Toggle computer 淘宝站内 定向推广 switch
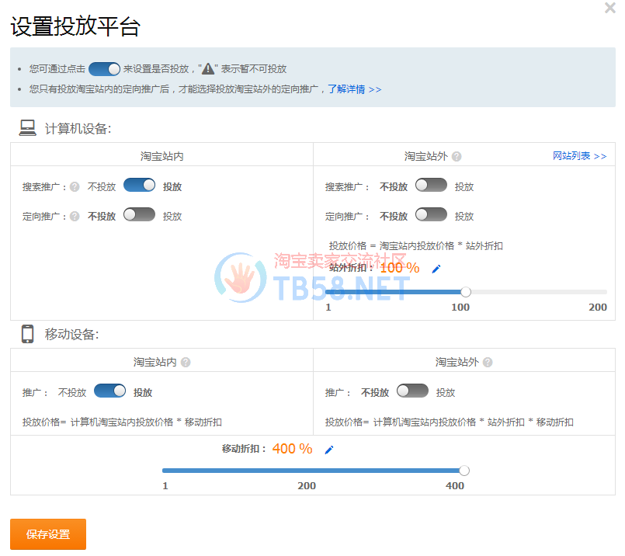 coord(139,215)
